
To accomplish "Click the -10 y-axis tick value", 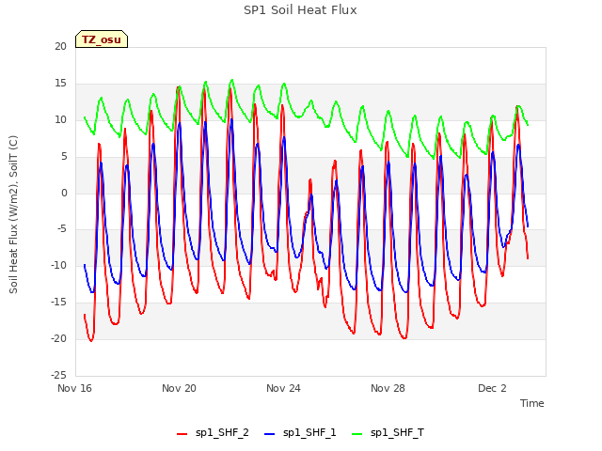I will (59, 265).
